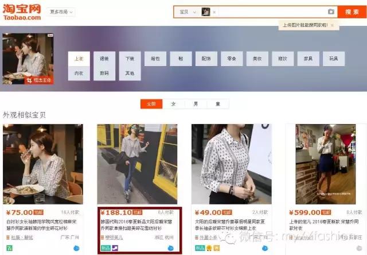Switch to the 女 filter tab
This screenshot has height=255, width=367.
coord(173,104)
